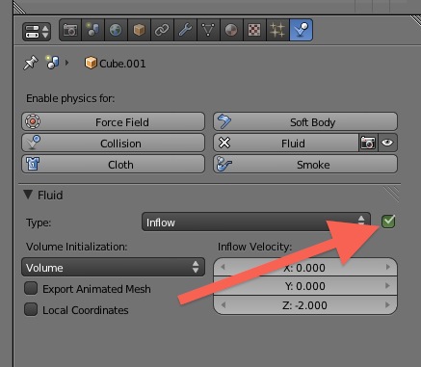Click the Inflow Velocity Z value field
421x367 pixels.
305,304
